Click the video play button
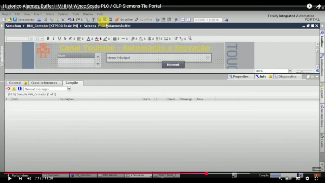Screen dimensions: 325x183 click(10, 179)
